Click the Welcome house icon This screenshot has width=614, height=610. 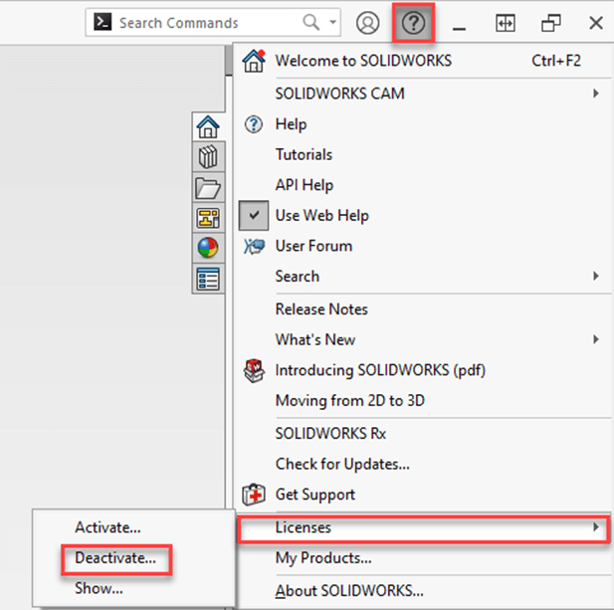pos(254,61)
